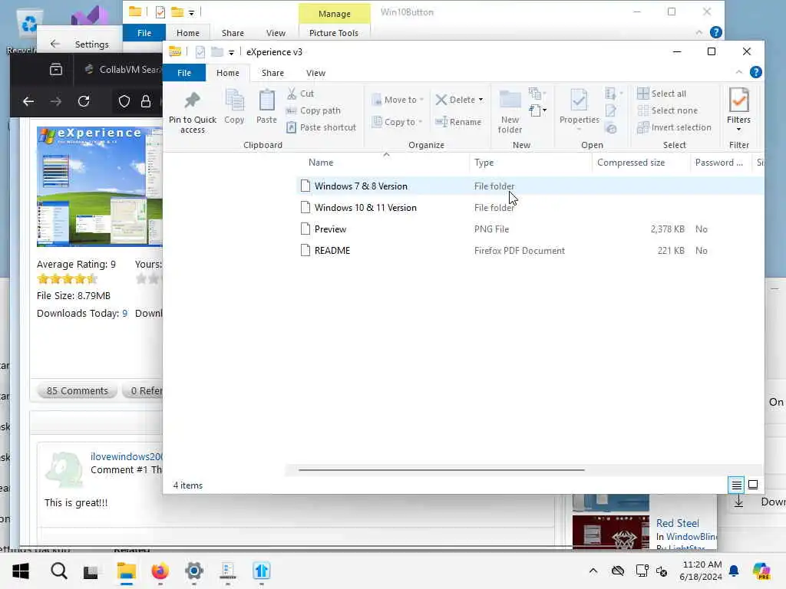Click the shield tracking protection icon in browser

click(124, 101)
